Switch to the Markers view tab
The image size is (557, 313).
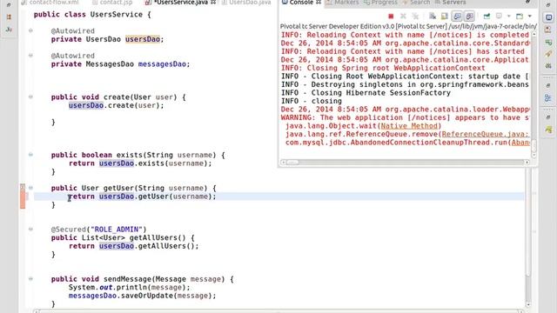point(342,3)
